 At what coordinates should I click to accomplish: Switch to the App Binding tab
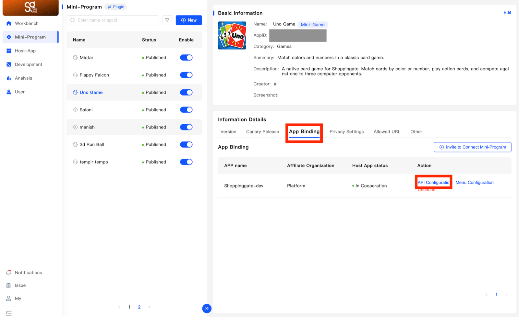304,131
